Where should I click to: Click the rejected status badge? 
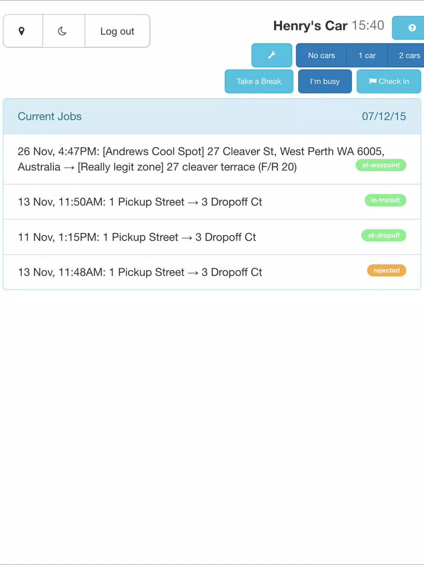[387, 270]
